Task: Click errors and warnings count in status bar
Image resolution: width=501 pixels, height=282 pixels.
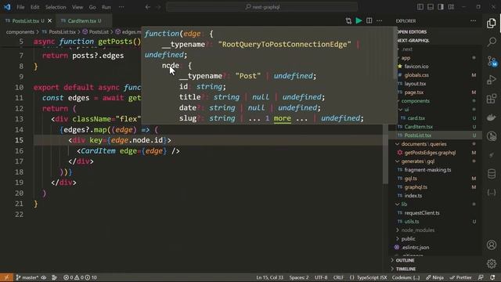Action: [80, 277]
